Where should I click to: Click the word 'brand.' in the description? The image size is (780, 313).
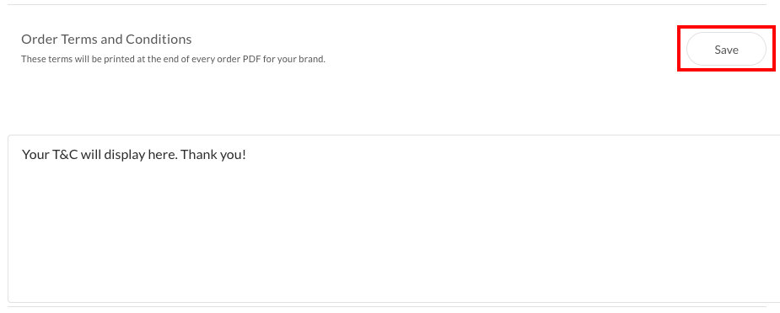[314, 60]
